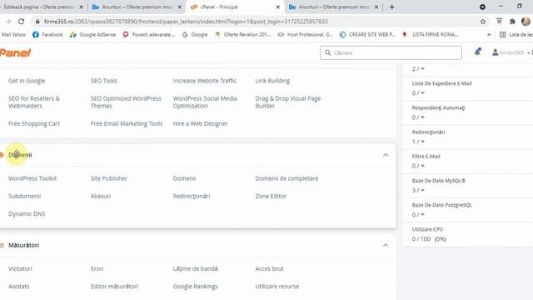Open the reading list button
The width and height of the screenshot is (533, 300).
pos(516,35)
